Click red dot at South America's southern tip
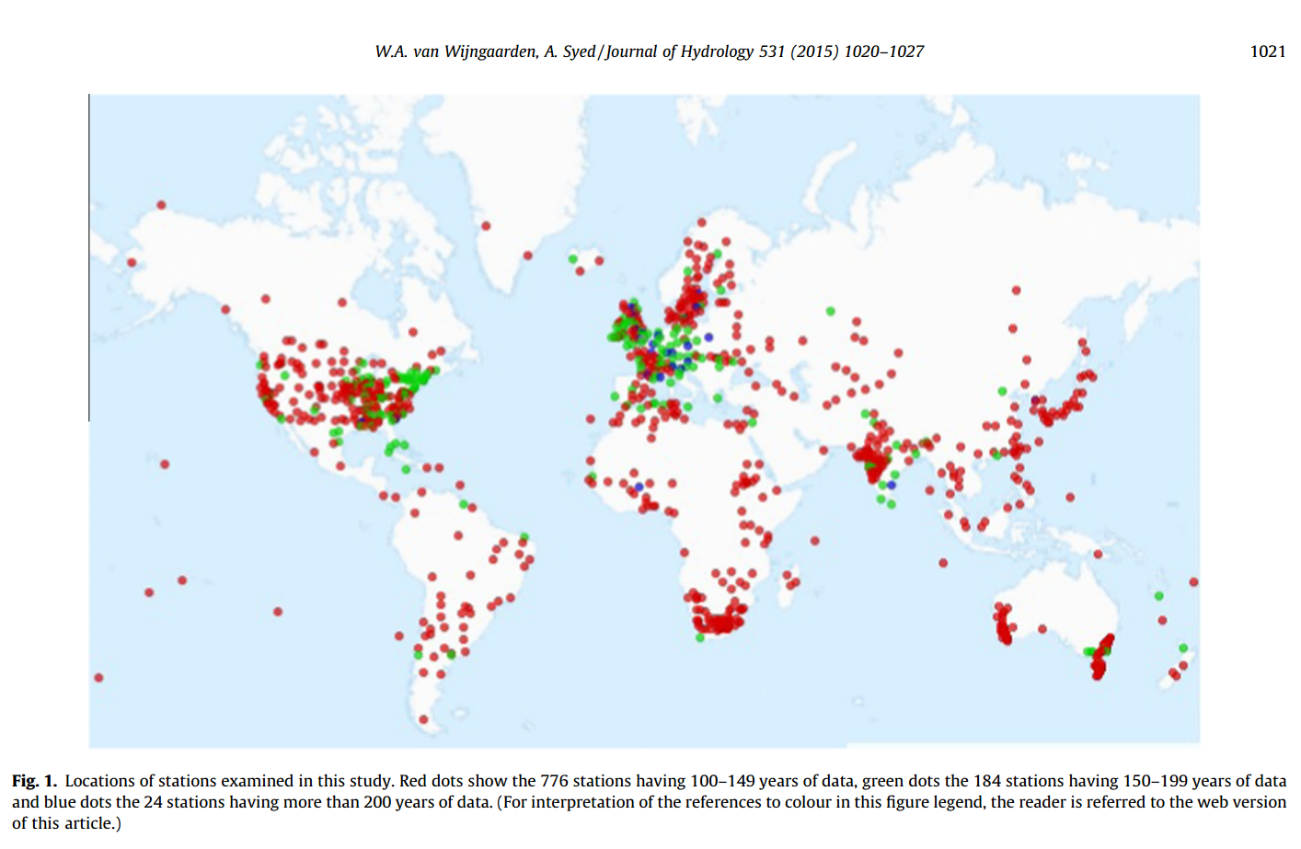1301x849 pixels. point(423,719)
